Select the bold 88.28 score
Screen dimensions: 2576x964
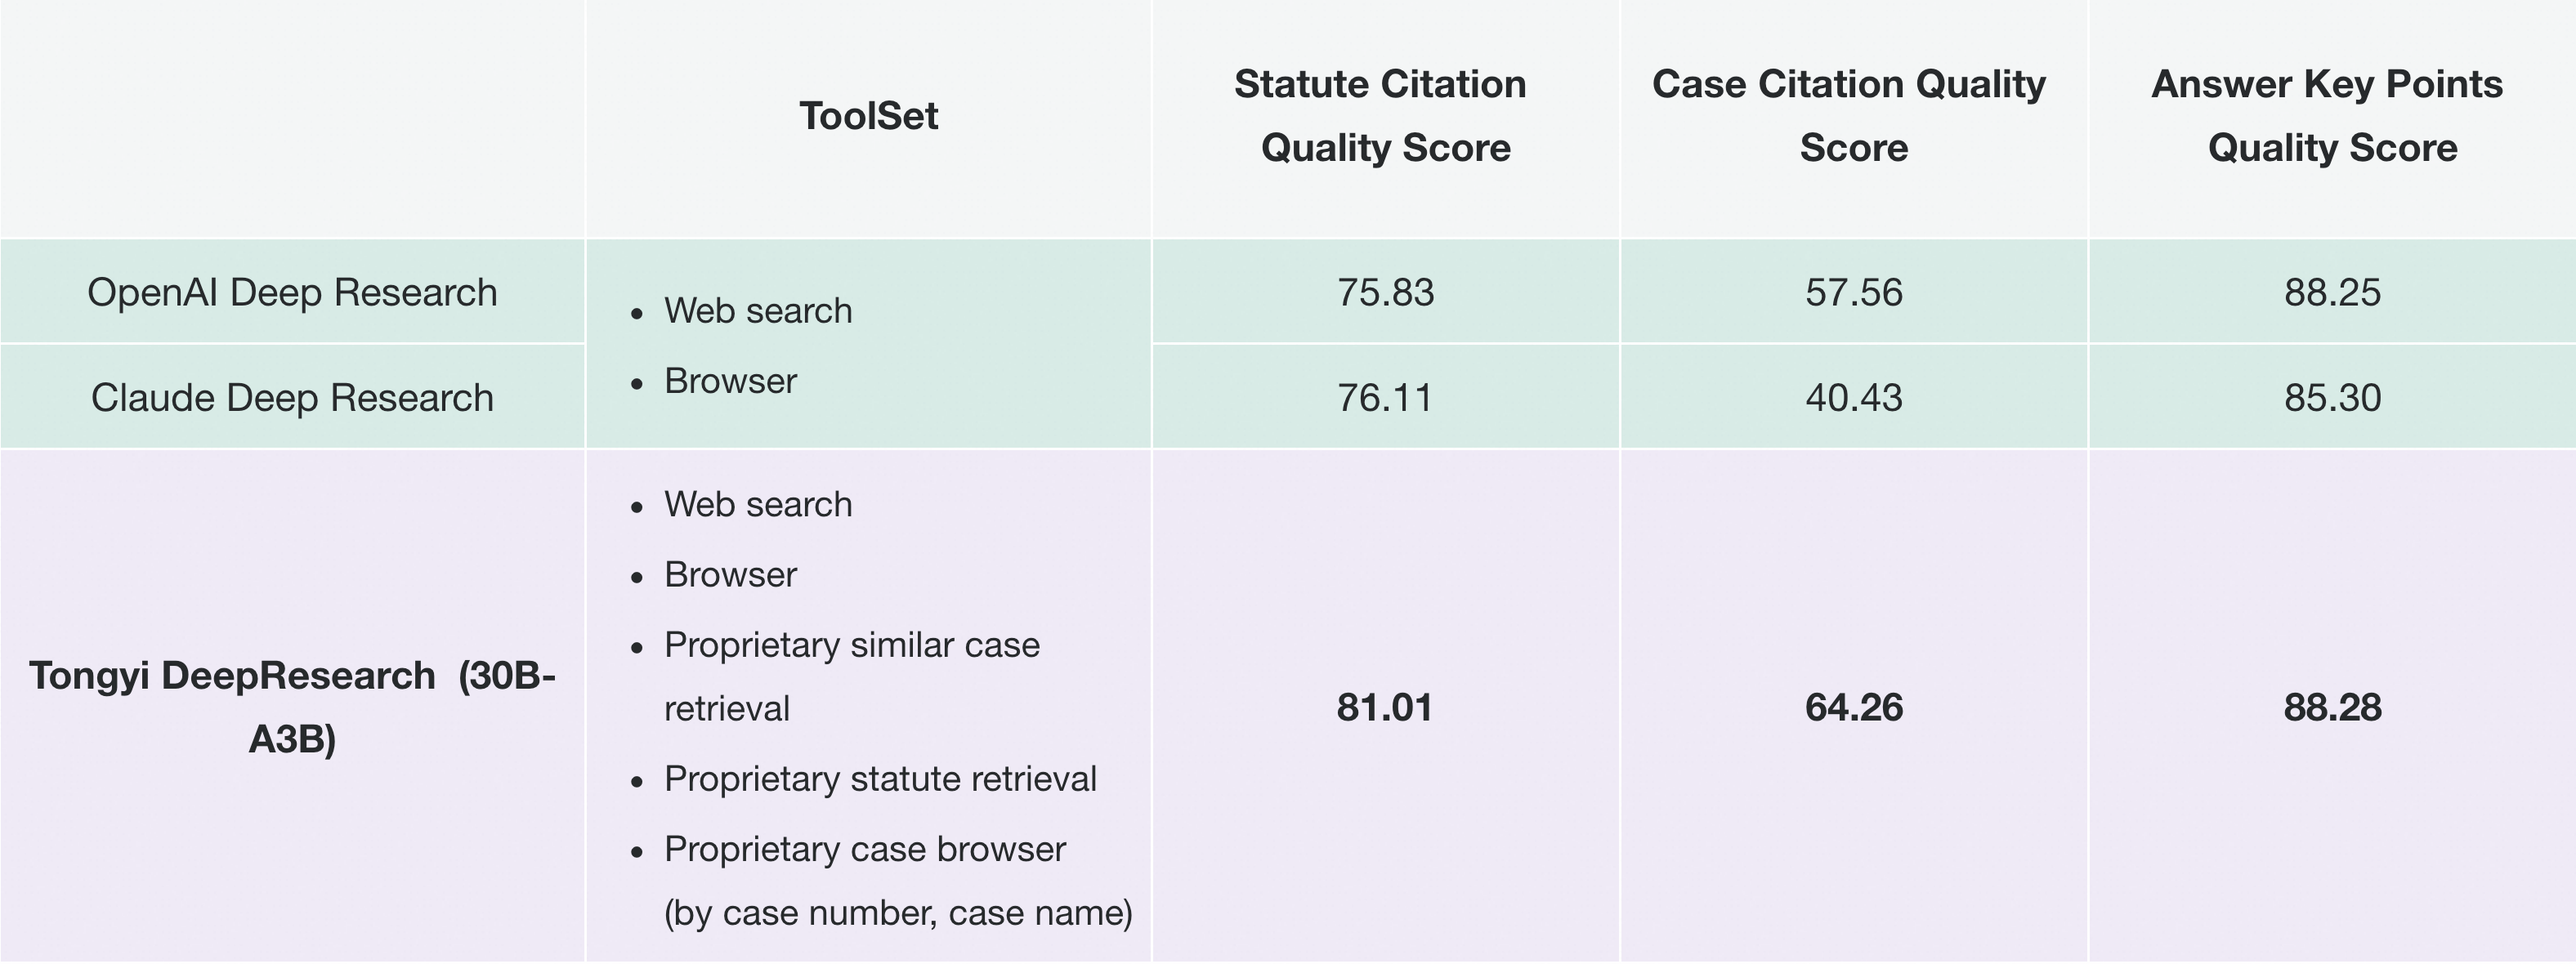(2332, 707)
